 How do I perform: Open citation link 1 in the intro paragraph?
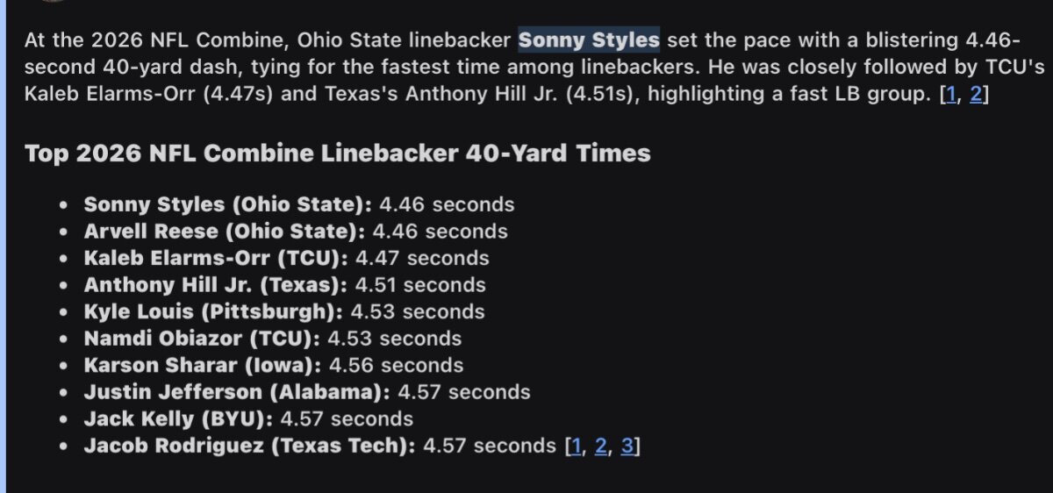[x=949, y=96]
